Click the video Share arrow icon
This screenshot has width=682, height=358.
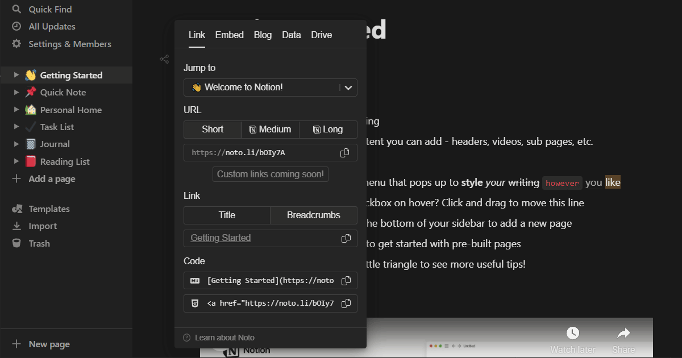(x=623, y=333)
